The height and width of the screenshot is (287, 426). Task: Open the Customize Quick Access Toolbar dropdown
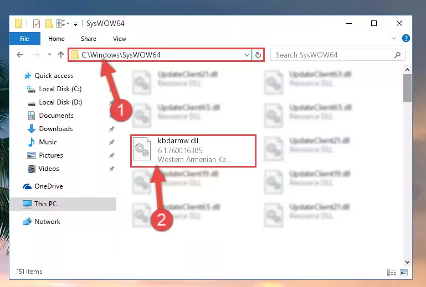point(75,24)
